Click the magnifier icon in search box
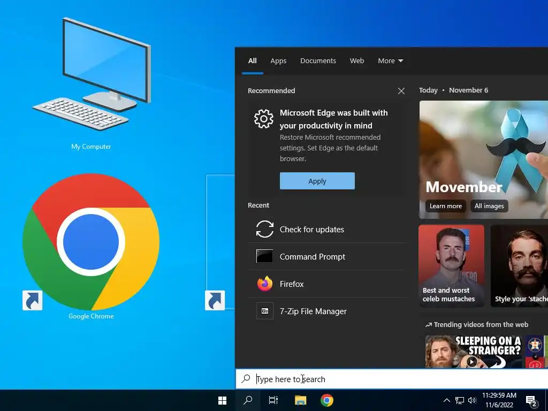The image size is (548, 411). [246, 378]
